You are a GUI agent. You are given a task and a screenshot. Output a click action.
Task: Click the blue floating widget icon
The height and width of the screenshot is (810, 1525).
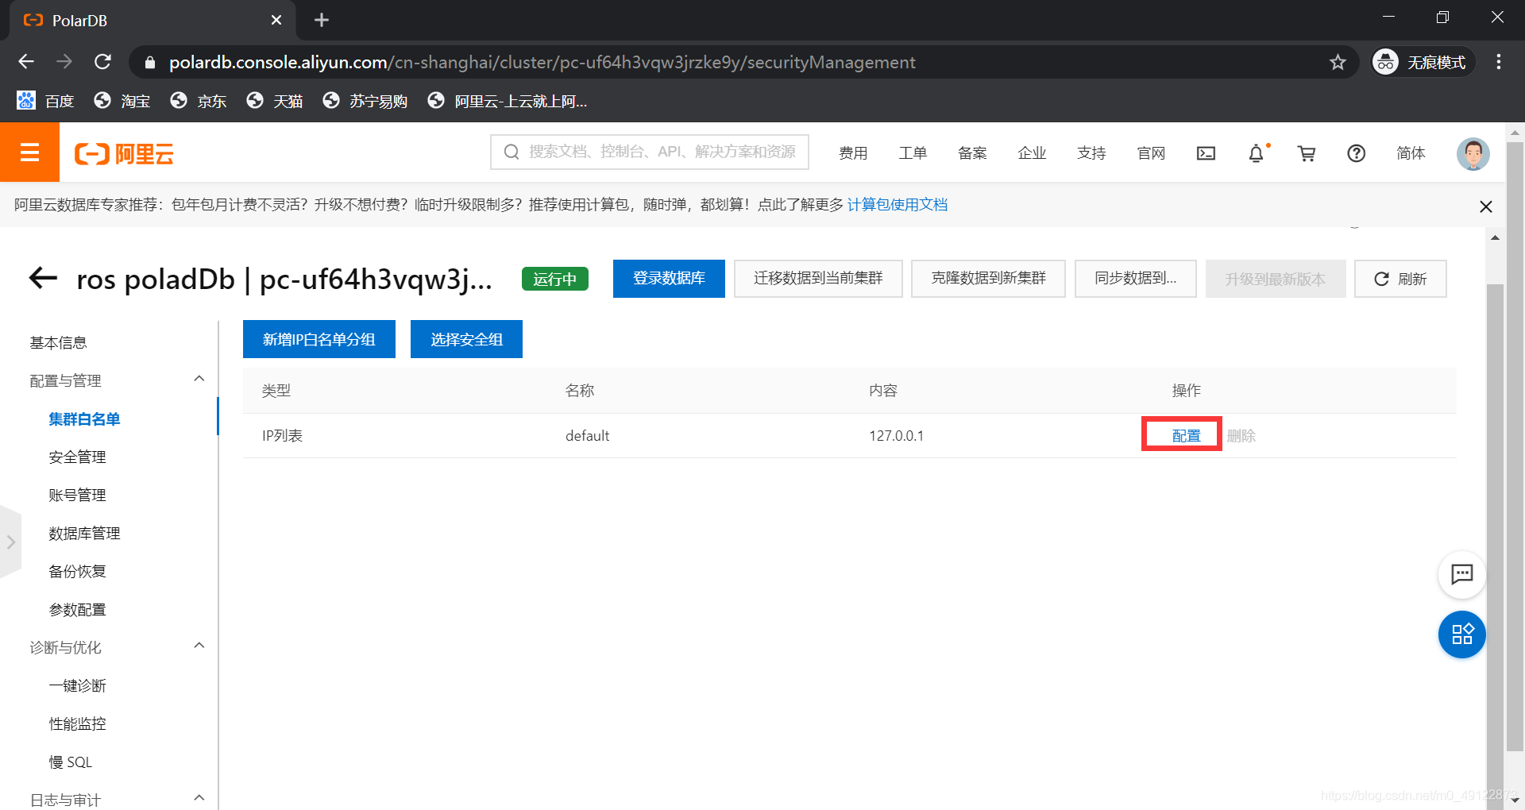click(1461, 634)
